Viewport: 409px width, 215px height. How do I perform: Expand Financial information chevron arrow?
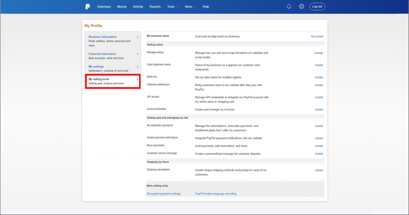click(138, 54)
